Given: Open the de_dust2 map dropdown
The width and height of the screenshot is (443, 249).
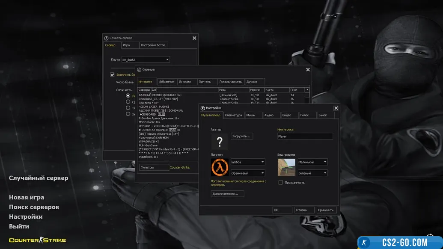Looking at the screenshot, I should [x=146, y=59].
